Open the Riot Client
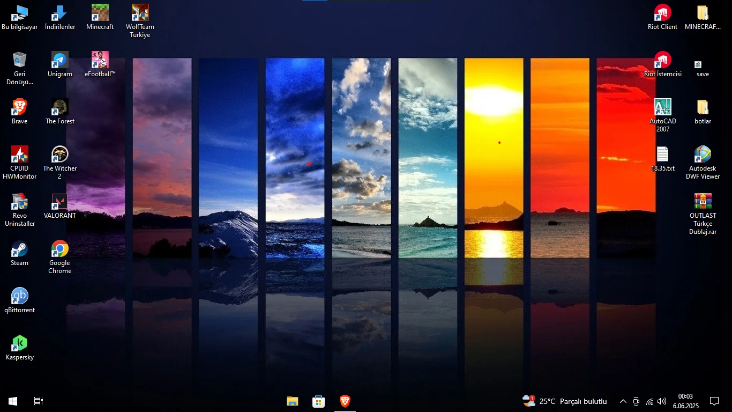Image resolution: width=732 pixels, height=412 pixels. 662,12
